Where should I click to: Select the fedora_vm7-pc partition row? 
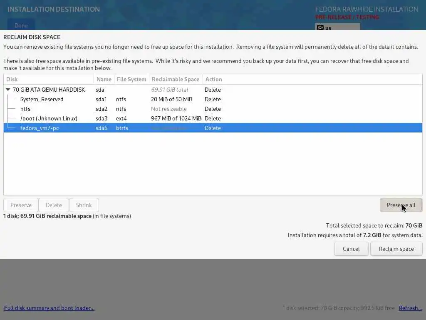pyautogui.click(x=213, y=128)
